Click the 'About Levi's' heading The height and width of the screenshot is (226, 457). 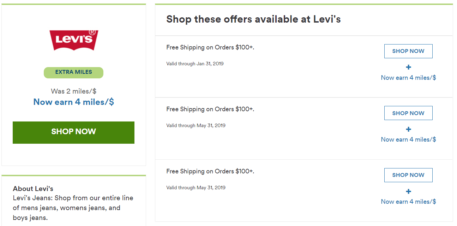[x=33, y=189]
